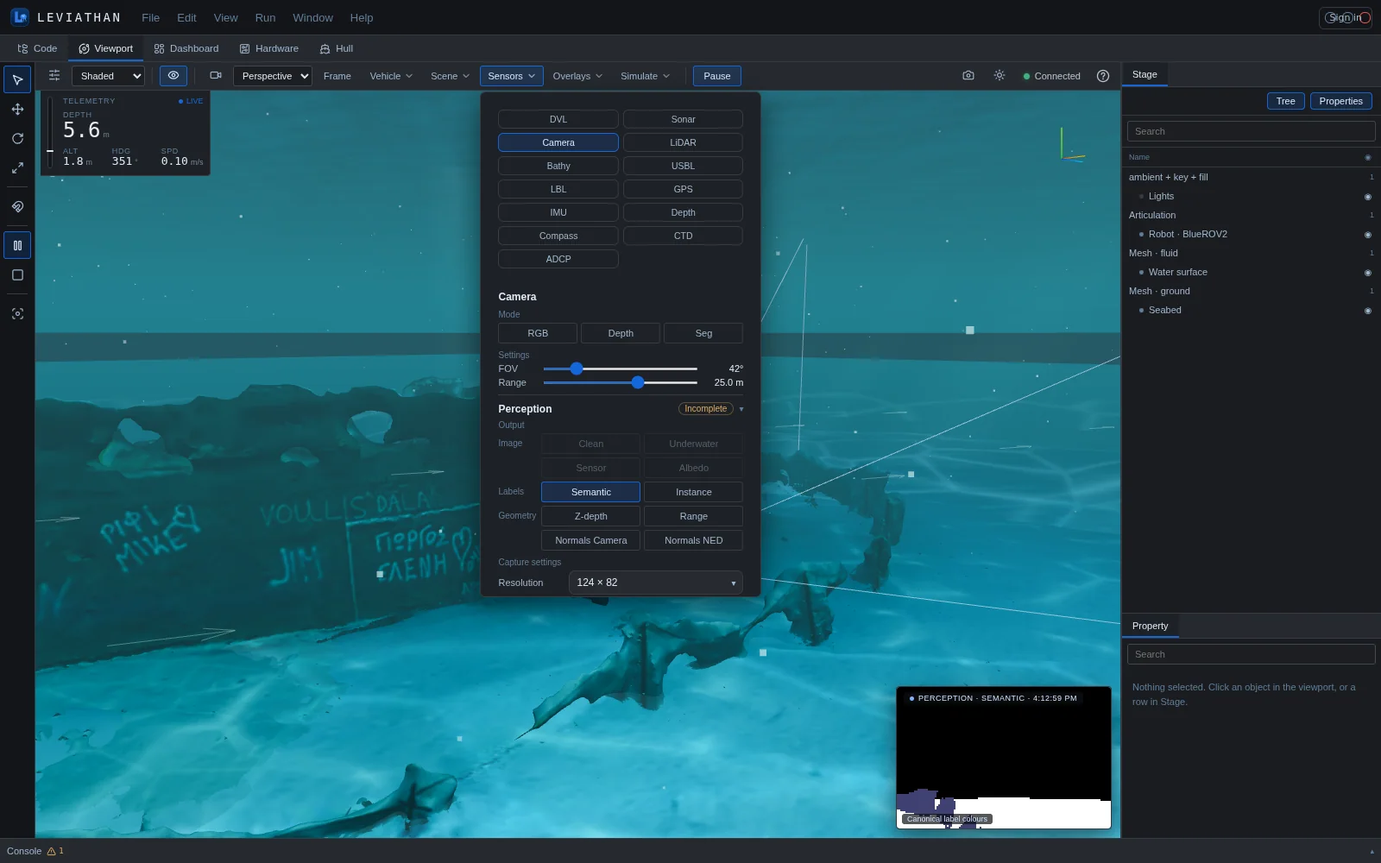Click the console warning icon
The width and height of the screenshot is (1381, 863).
tap(52, 851)
